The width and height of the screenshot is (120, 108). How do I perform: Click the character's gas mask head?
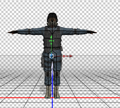point(52,20)
